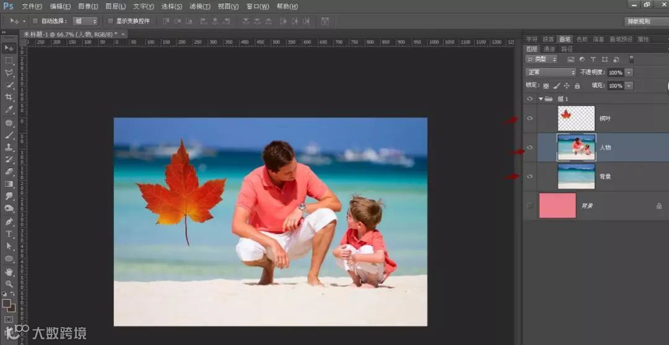Select the Zoom tool
The height and width of the screenshot is (345, 669).
(9, 284)
